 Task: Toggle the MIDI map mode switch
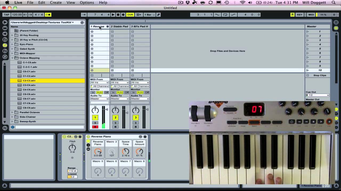[x=311, y=15]
